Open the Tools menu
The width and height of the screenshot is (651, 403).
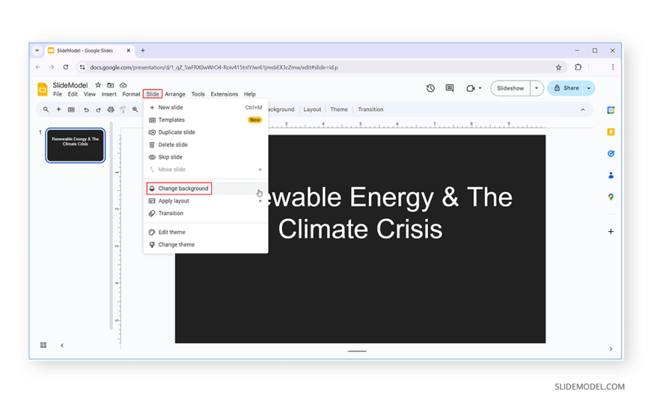198,94
